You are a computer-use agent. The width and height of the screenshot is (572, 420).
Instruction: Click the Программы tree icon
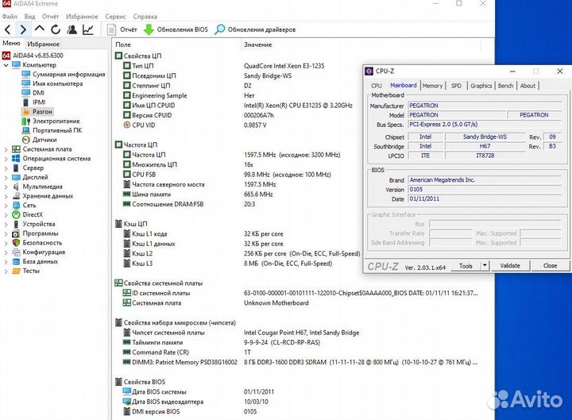click(x=16, y=233)
